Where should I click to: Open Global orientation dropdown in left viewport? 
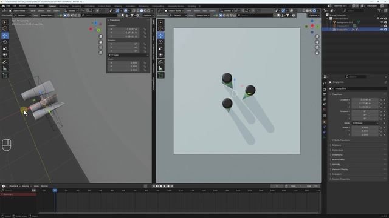[x=71, y=11]
